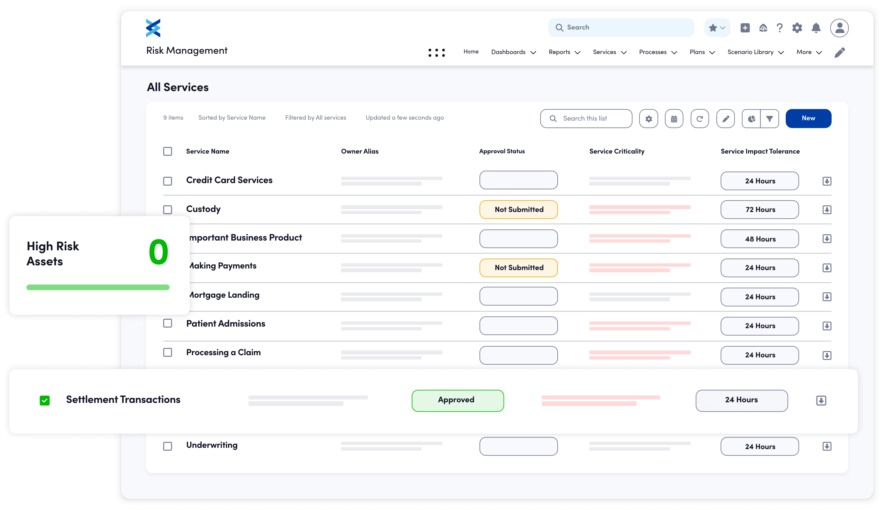The height and width of the screenshot is (510, 885).
Task: Click the global add plus icon
Action: coord(745,28)
